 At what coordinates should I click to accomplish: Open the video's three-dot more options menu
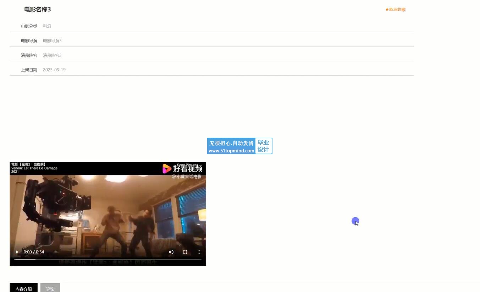pyautogui.click(x=199, y=252)
